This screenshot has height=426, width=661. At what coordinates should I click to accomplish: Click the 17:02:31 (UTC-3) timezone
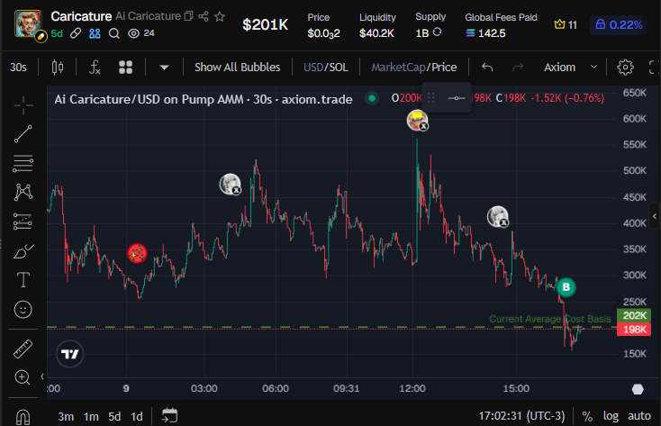click(x=521, y=416)
